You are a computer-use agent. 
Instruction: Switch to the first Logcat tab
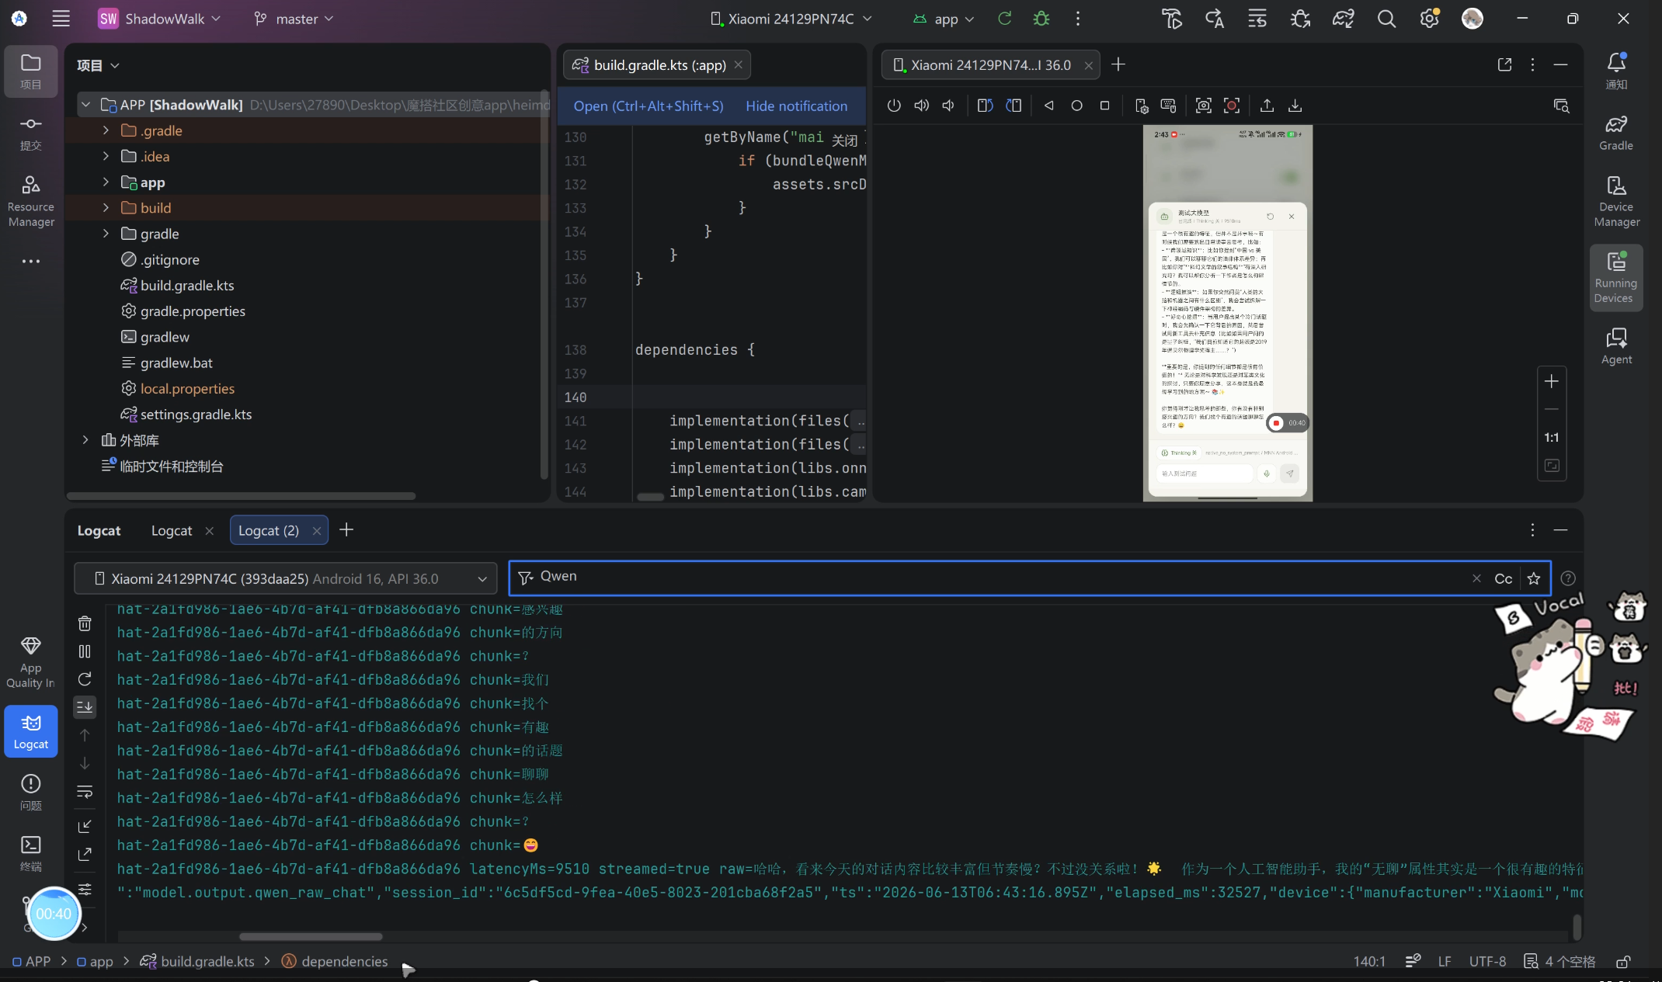point(172,530)
